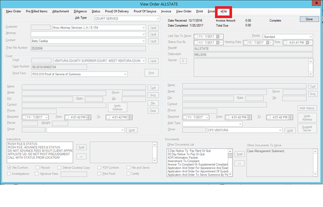Click the Verify Address button beside left Contact field

click(117, 108)
